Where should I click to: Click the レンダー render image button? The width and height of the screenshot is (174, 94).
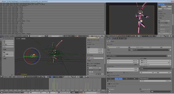[x=117, y=47]
